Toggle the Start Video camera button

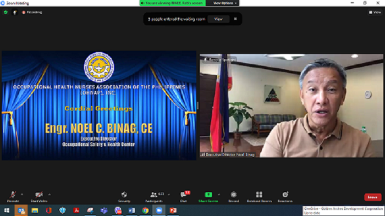coord(39,197)
